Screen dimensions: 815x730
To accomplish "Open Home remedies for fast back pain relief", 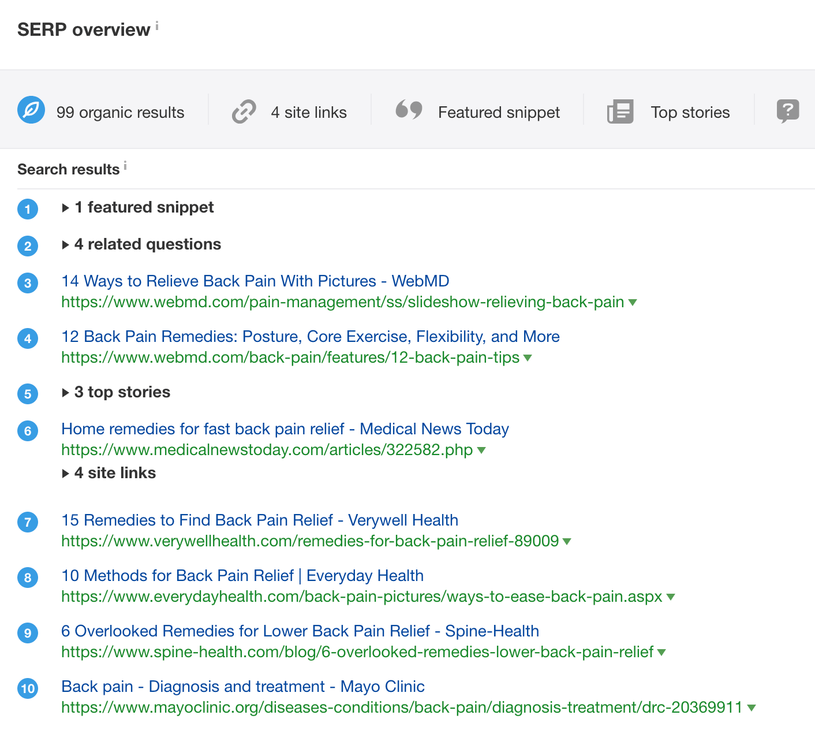I will pos(285,429).
